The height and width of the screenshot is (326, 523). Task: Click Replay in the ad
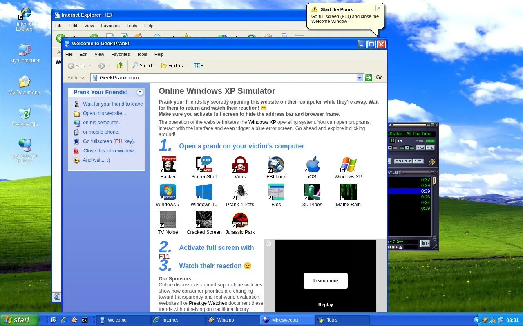326,305
